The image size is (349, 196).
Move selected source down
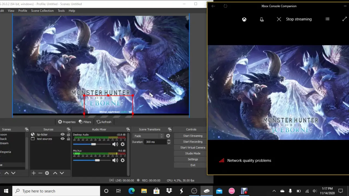62,173
